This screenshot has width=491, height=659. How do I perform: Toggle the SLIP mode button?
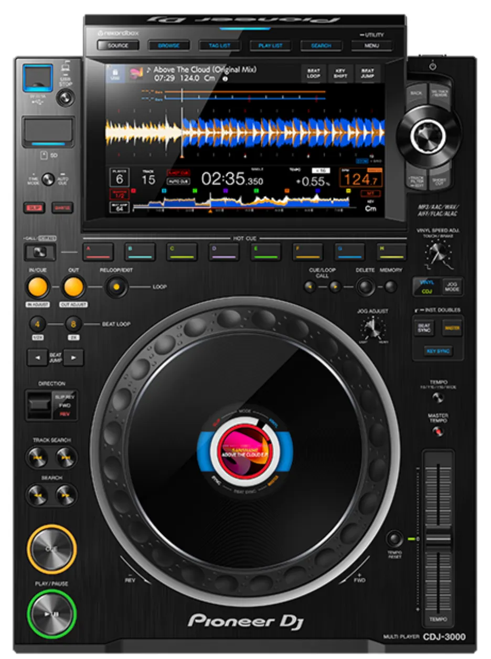coord(35,208)
